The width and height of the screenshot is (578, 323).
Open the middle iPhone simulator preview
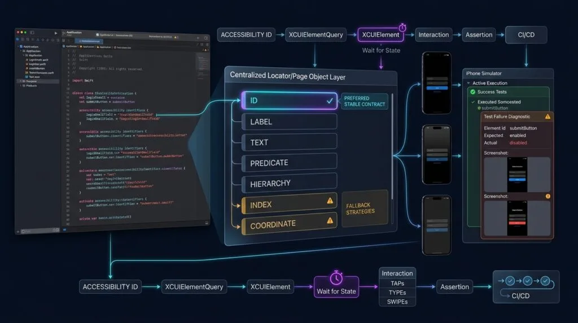pos(437,155)
